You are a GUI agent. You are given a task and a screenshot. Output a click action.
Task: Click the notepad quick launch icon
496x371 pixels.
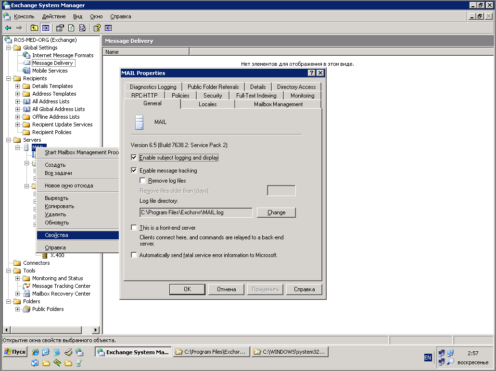pos(57,352)
